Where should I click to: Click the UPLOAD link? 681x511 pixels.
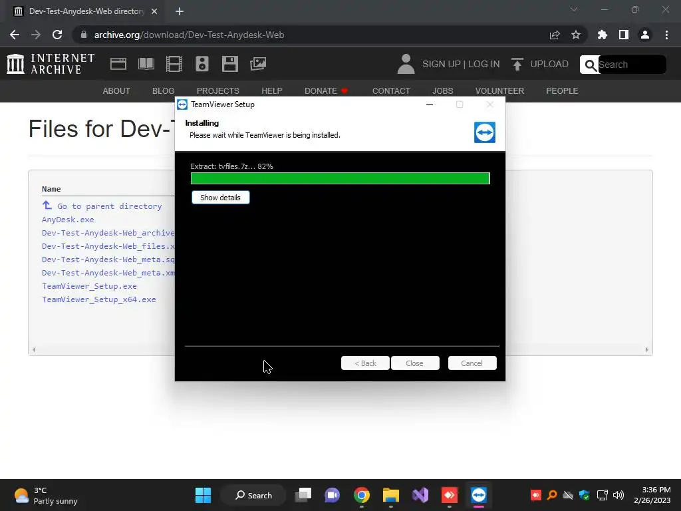(549, 64)
